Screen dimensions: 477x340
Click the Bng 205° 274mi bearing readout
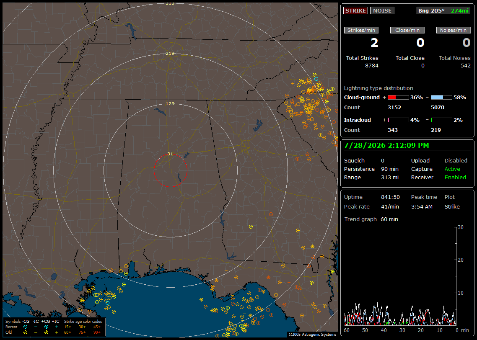(x=443, y=10)
